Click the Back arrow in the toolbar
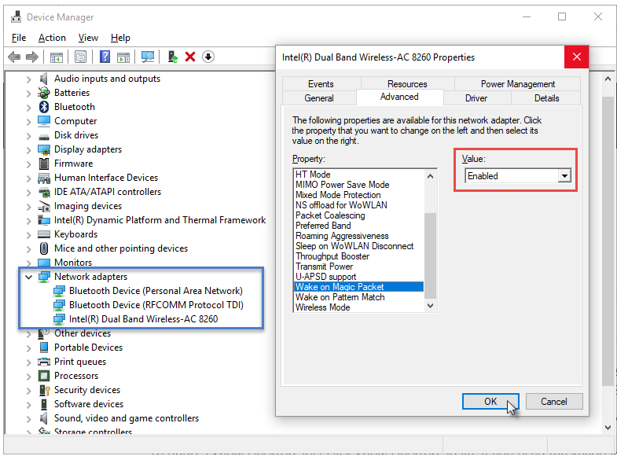This screenshot has height=456, width=617. [x=13, y=57]
